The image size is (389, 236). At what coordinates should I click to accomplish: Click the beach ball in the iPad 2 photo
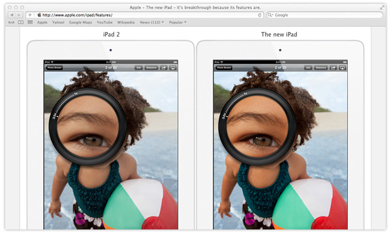(140, 205)
